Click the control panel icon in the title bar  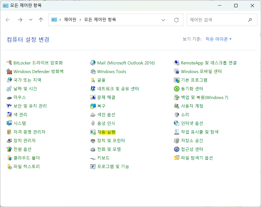tap(6, 6)
